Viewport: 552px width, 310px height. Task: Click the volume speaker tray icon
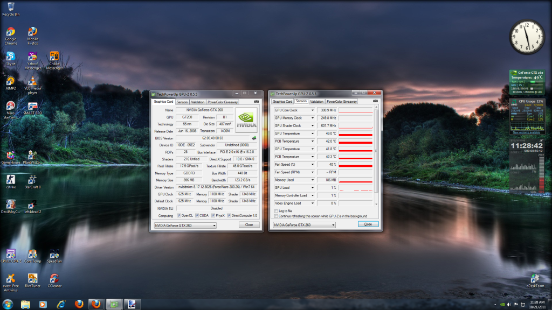tap(509, 305)
